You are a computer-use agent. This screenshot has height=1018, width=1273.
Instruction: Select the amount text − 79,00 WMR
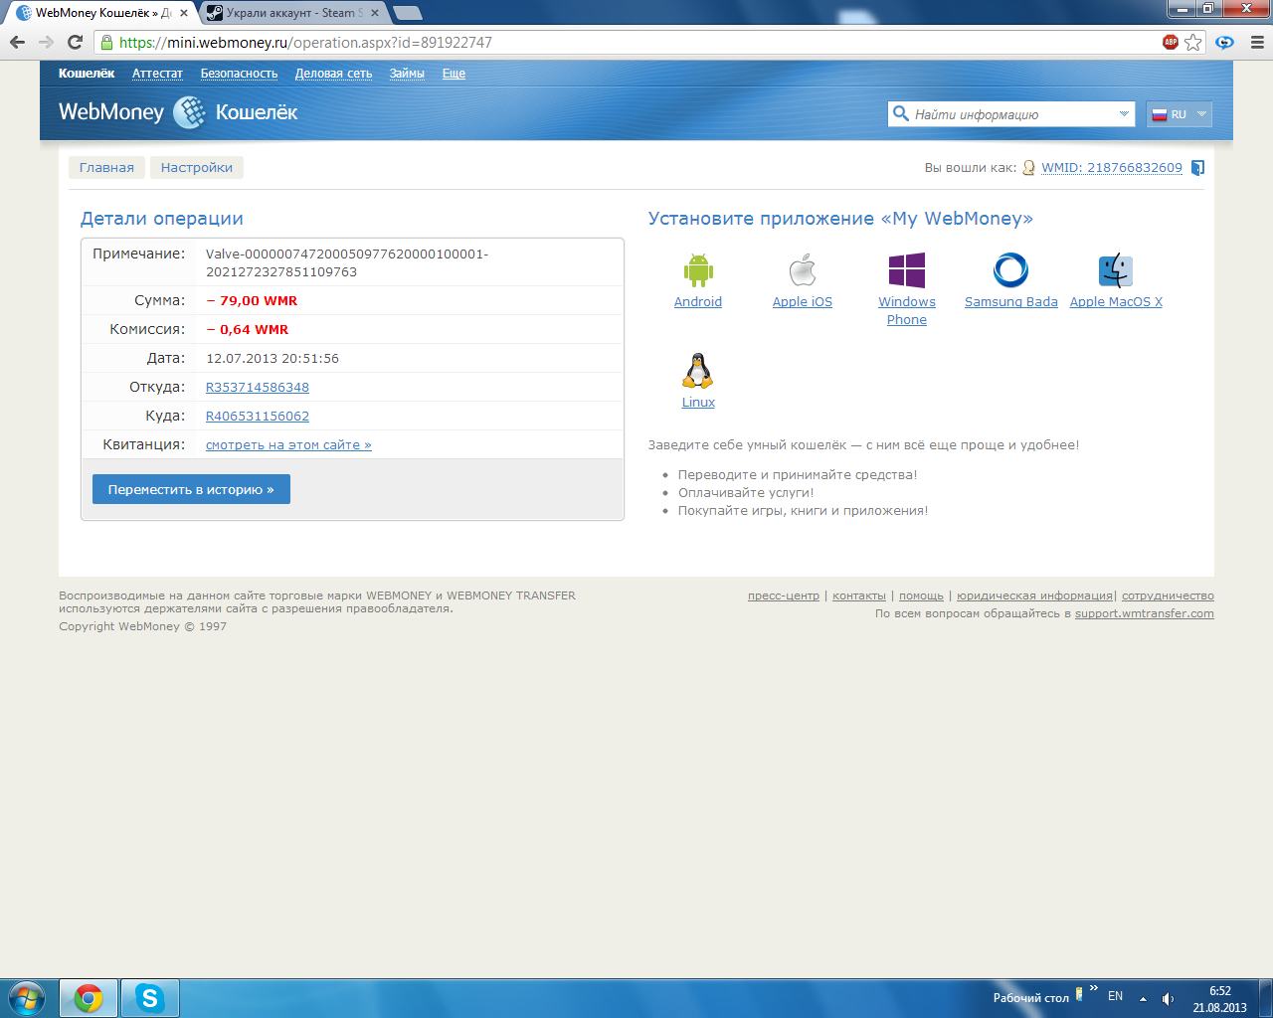pos(252,300)
